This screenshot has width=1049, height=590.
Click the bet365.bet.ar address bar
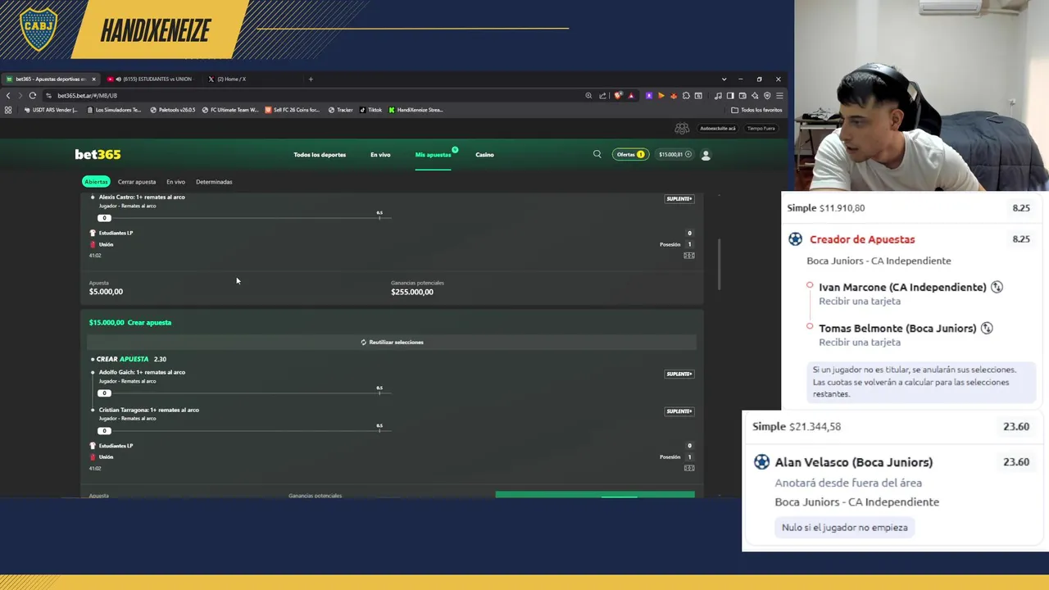coord(311,95)
